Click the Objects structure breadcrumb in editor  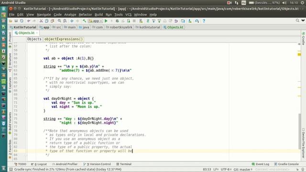coord(34,39)
